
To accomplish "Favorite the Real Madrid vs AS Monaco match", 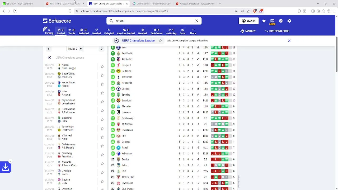I will (102, 111).
